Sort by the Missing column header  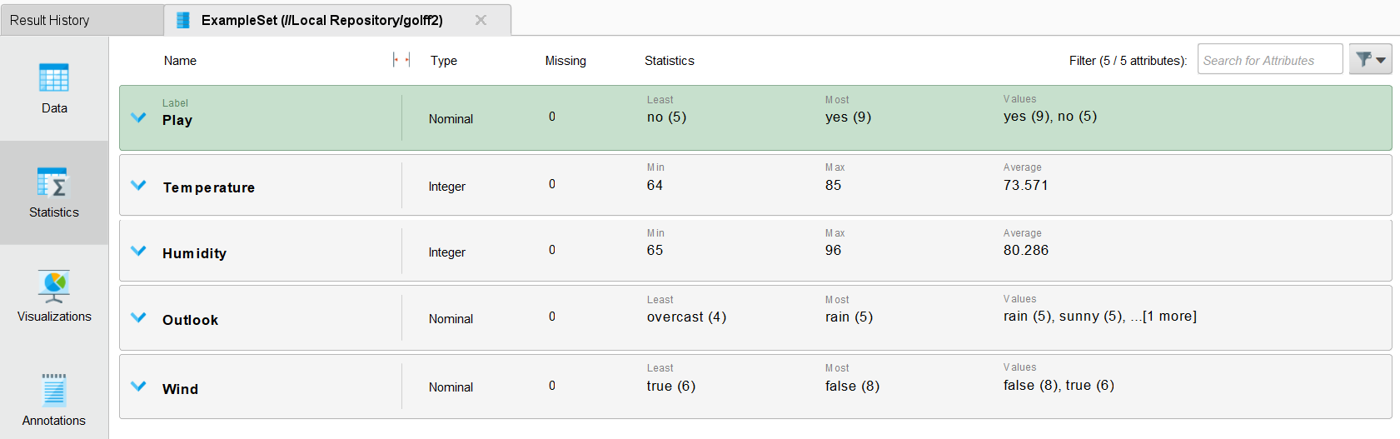pos(565,61)
